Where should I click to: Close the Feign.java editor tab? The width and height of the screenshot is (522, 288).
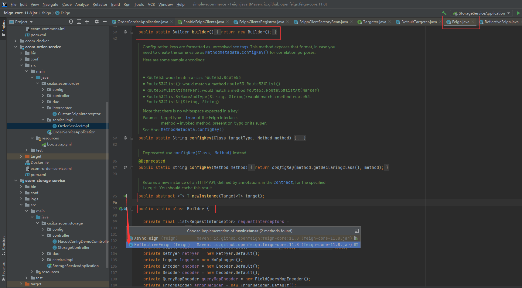click(473, 22)
